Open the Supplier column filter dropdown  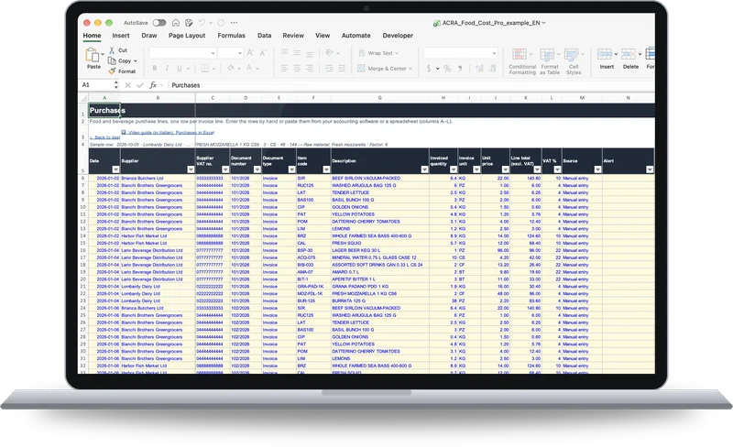click(x=191, y=169)
